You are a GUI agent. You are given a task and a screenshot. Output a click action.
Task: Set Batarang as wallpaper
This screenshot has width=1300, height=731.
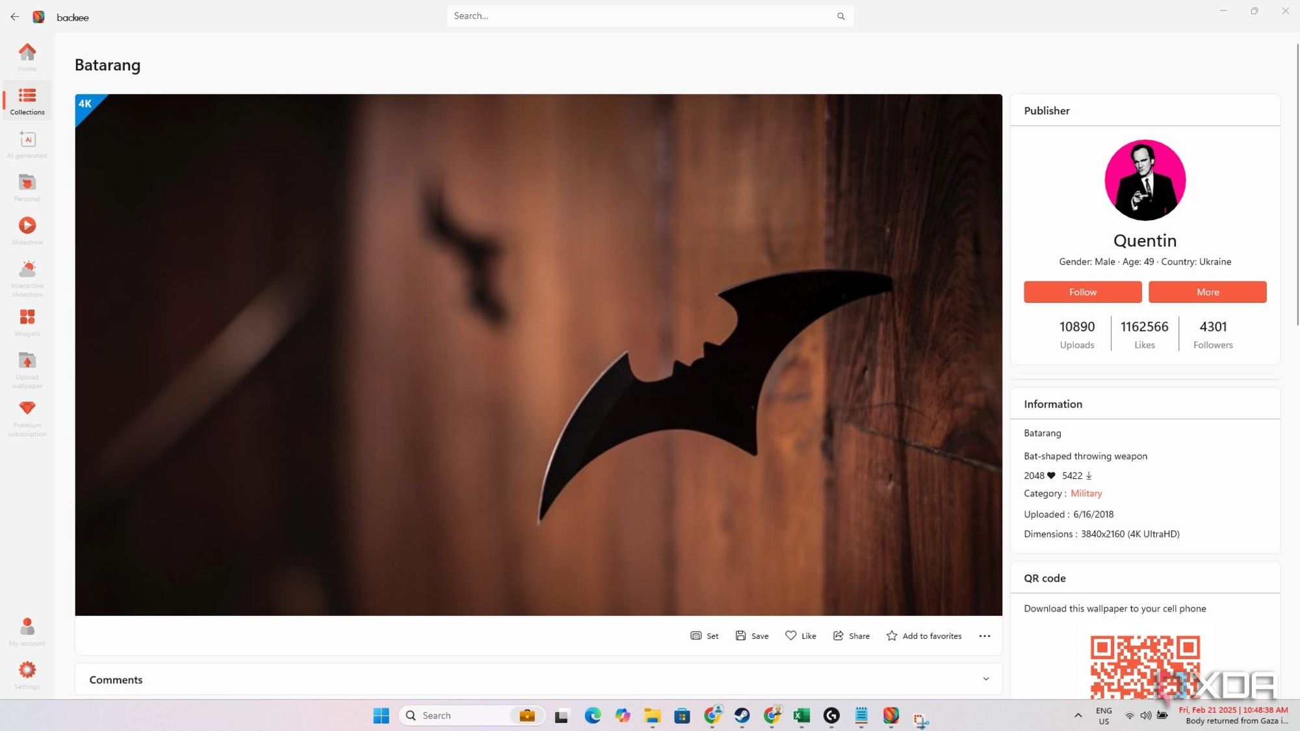point(704,635)
